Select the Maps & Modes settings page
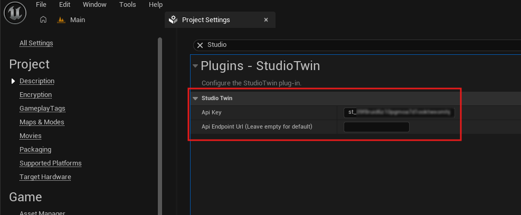Image resolution: width=521 pixels, height=215 pixels. pyautogui.click(x=42, y=122)
